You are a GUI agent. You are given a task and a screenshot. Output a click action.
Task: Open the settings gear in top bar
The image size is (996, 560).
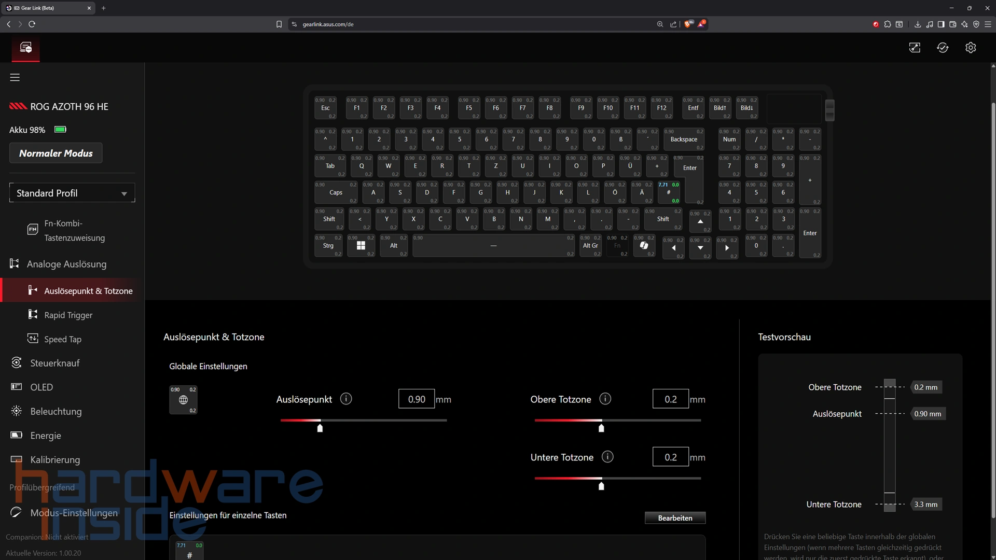(971, 48)
